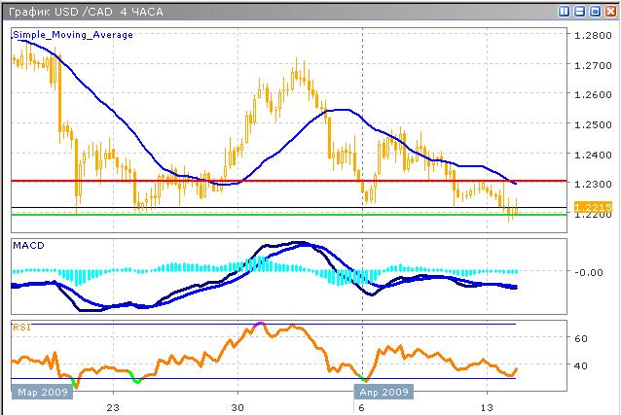Click the MACD indicator label
Viewport: 621px width, 415px height.
coord(27,246)
